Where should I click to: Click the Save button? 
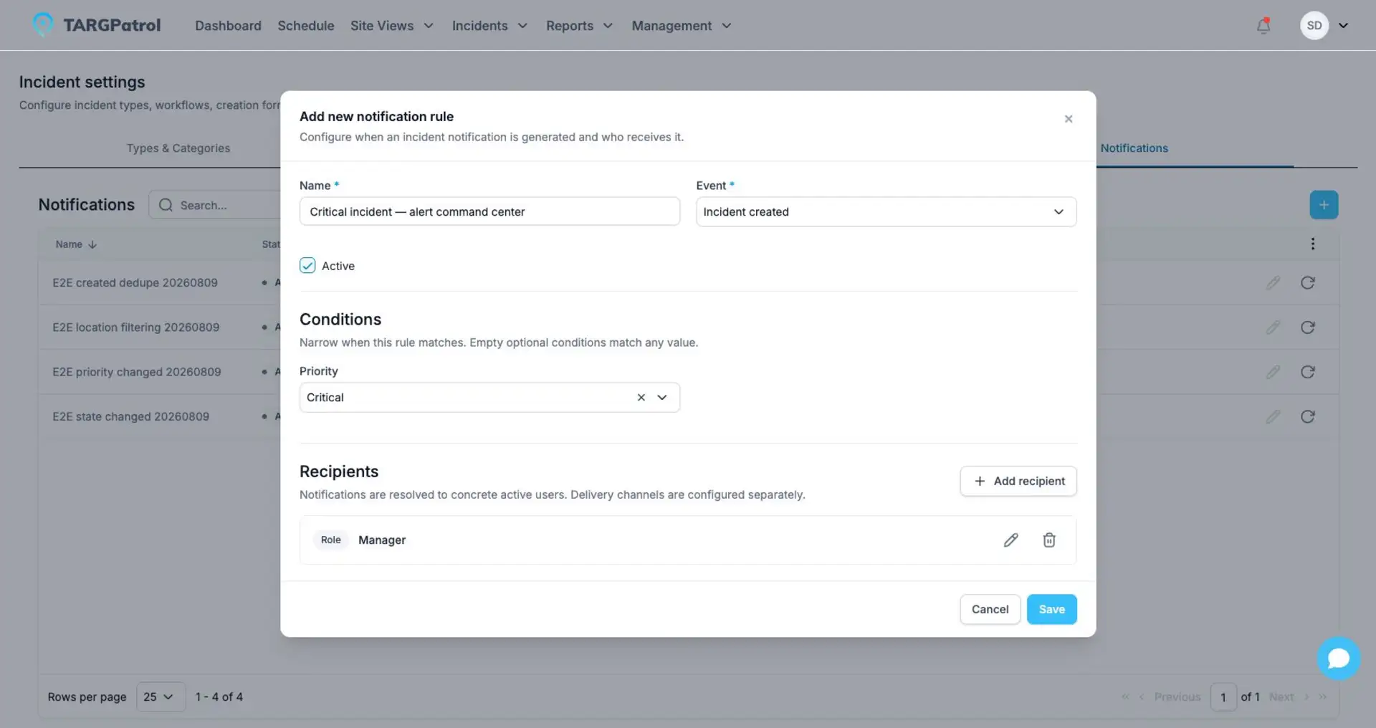point(1051,609)
